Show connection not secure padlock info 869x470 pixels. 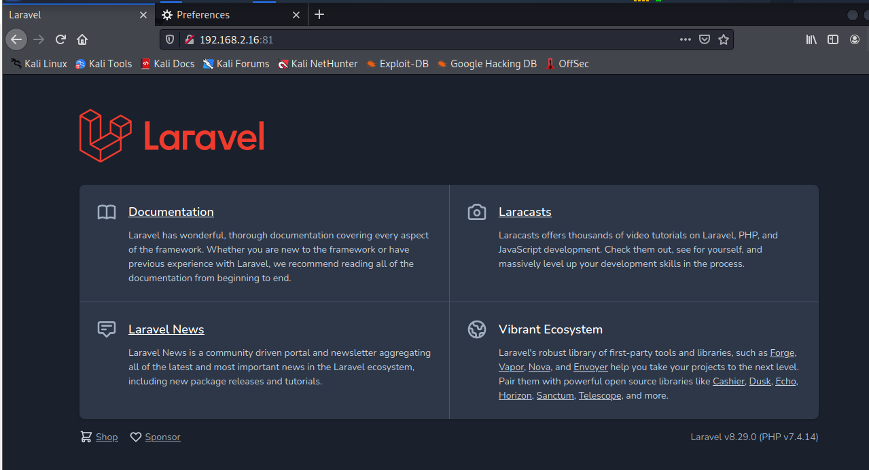190,40
